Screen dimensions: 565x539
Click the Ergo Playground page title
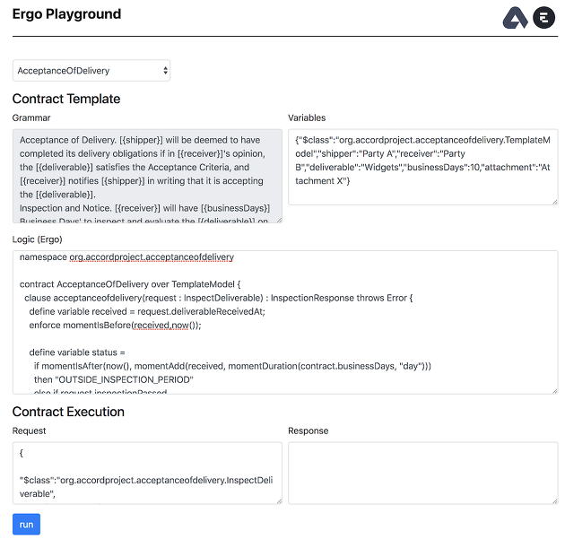(x=66, y=14)
